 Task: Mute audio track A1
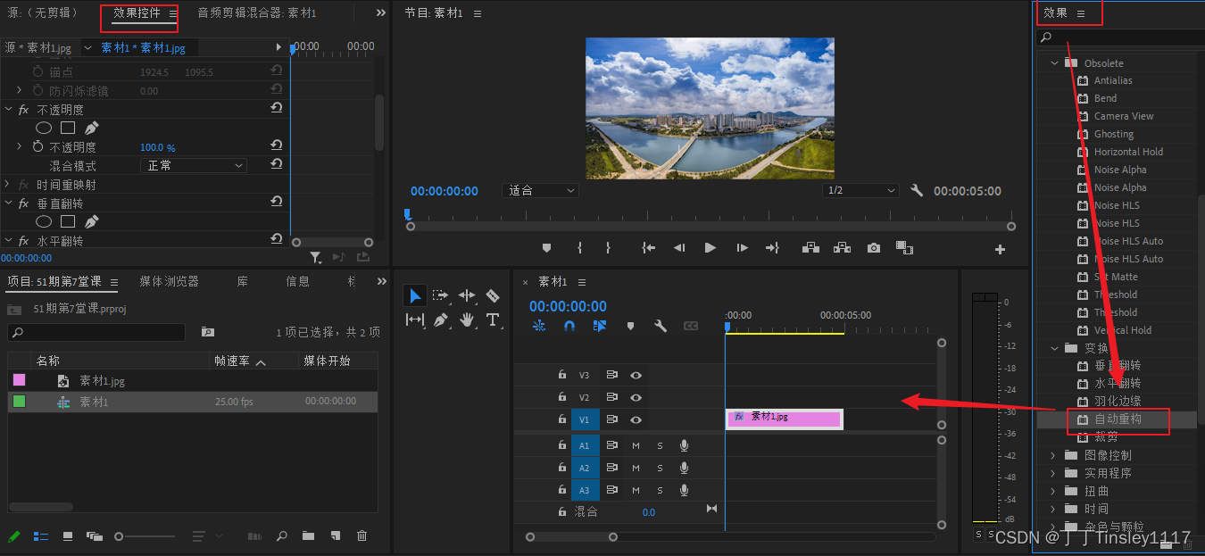(x=636, y=445)
